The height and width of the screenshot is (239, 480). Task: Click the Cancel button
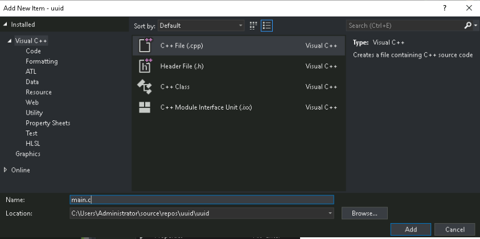[454, 229]
